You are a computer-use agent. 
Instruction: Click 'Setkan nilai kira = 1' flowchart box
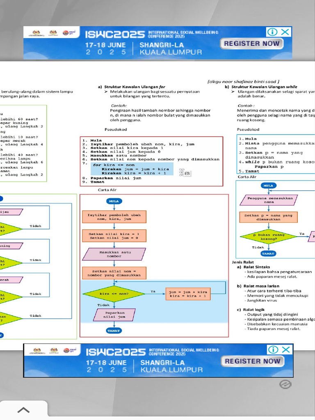(114, 236)
